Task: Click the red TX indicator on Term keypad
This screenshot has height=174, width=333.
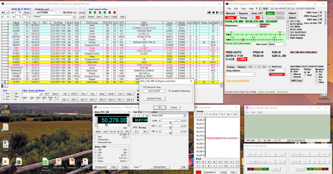Action: pyautogui.click(x=325, y=169)
